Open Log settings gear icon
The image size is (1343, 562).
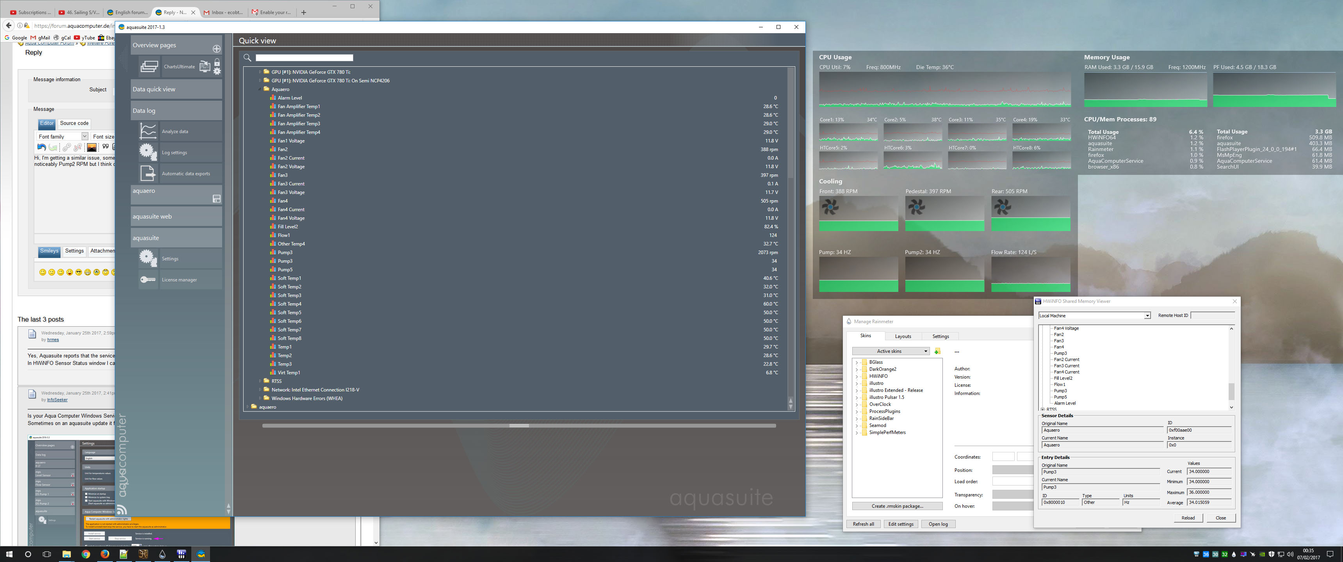[148, 152]
